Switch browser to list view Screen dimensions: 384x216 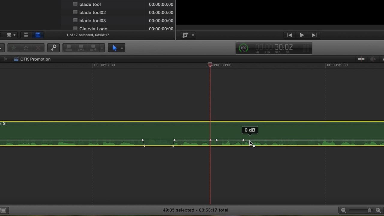pos(37,35)
